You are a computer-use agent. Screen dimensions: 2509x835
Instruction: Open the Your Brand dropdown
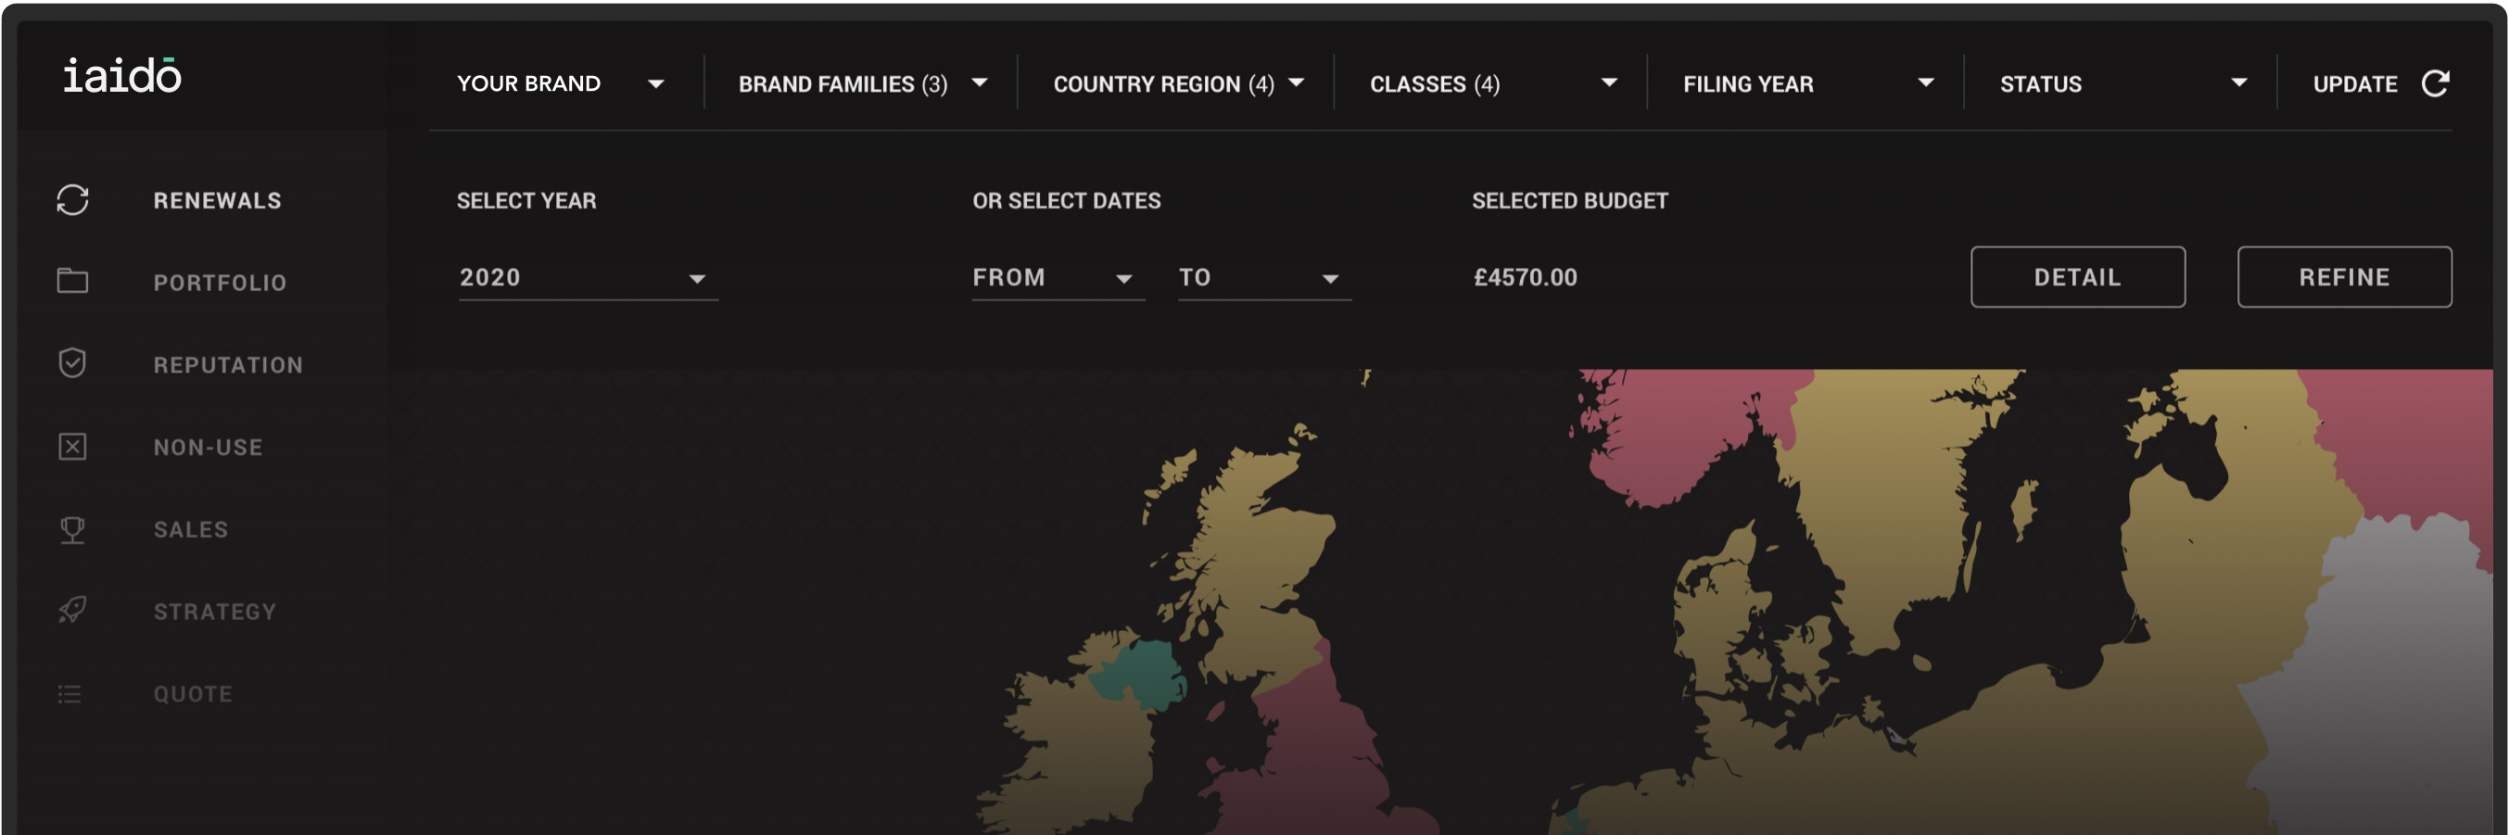click(x=561, y=83)
